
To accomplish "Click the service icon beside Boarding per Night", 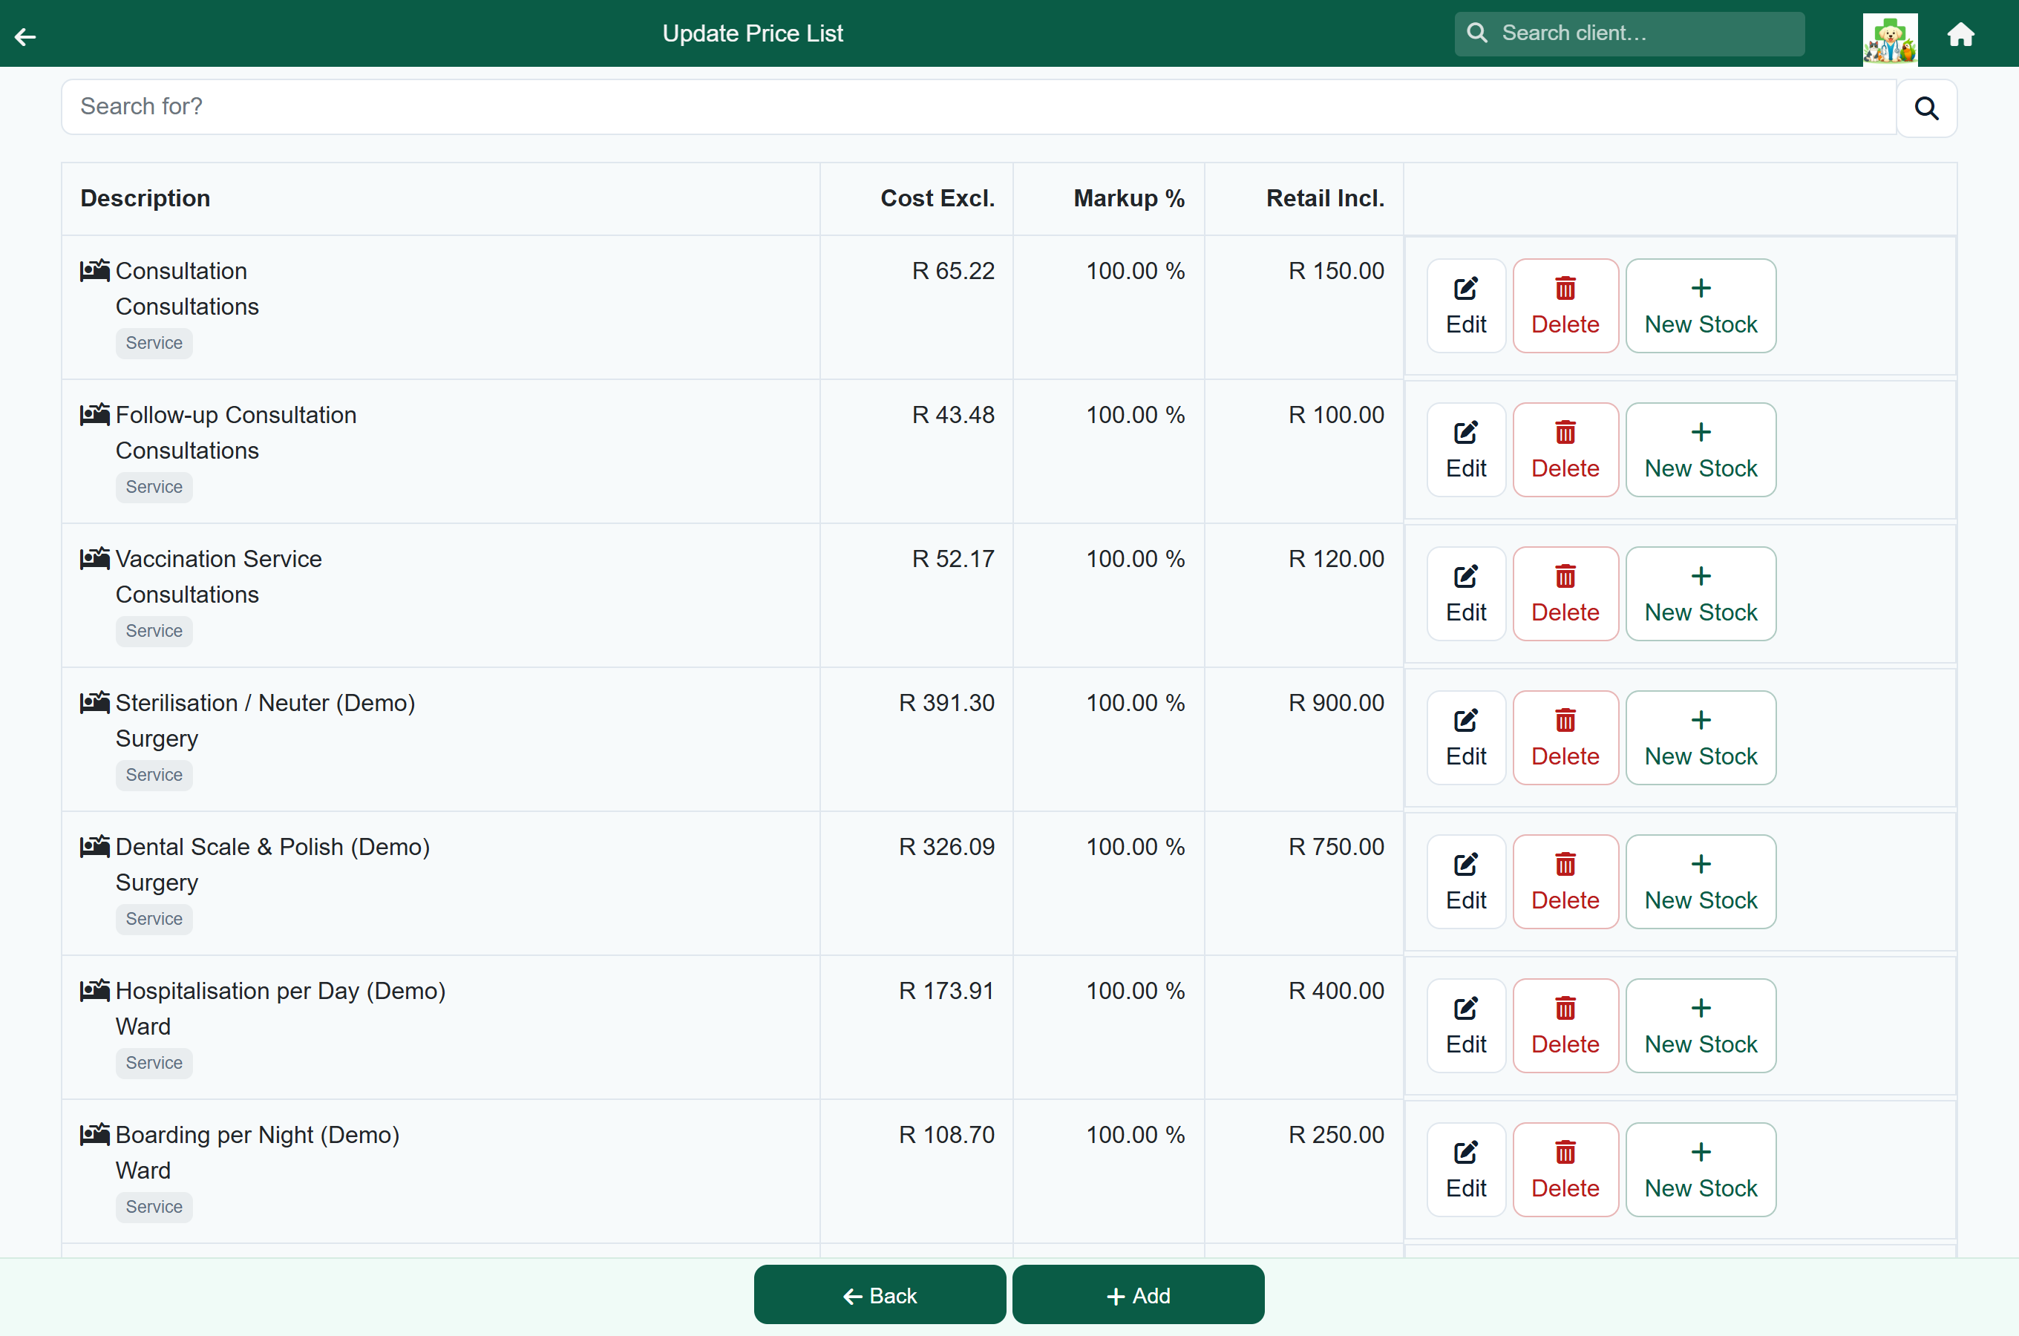I will tap(94, 1134).
